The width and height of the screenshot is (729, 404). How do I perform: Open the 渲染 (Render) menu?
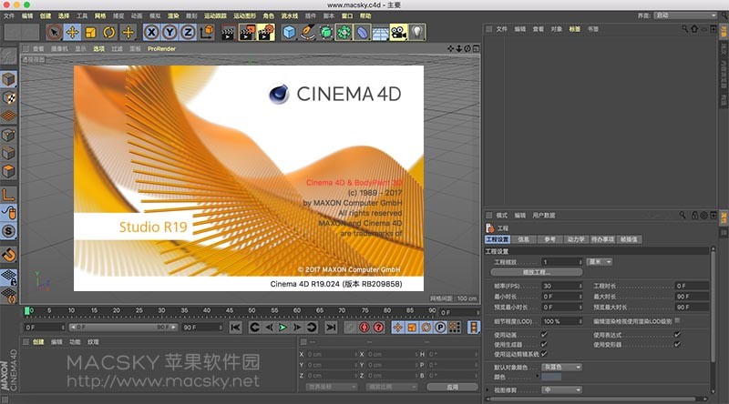pos(173,15)
